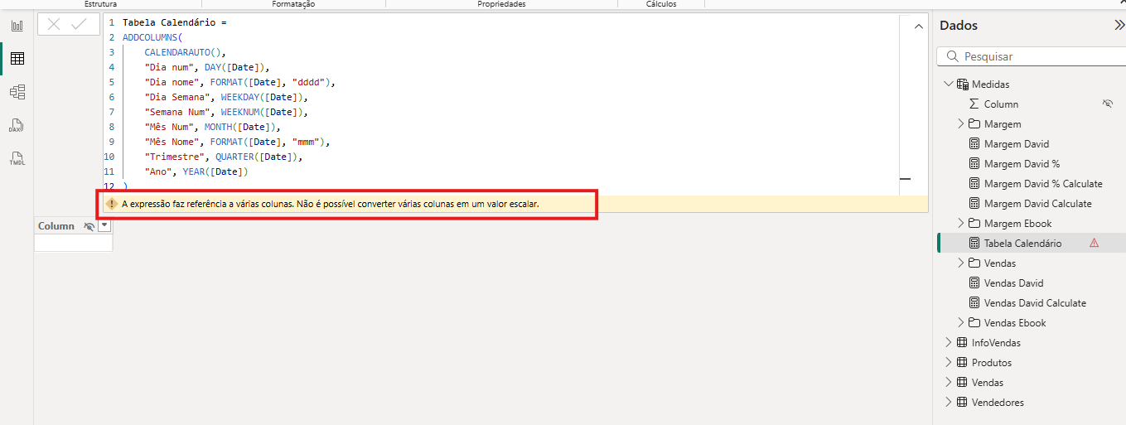The height and width of the screenshot is (425, 1126).
Task: Open the TMDL view icon
Action: point(17,158)
